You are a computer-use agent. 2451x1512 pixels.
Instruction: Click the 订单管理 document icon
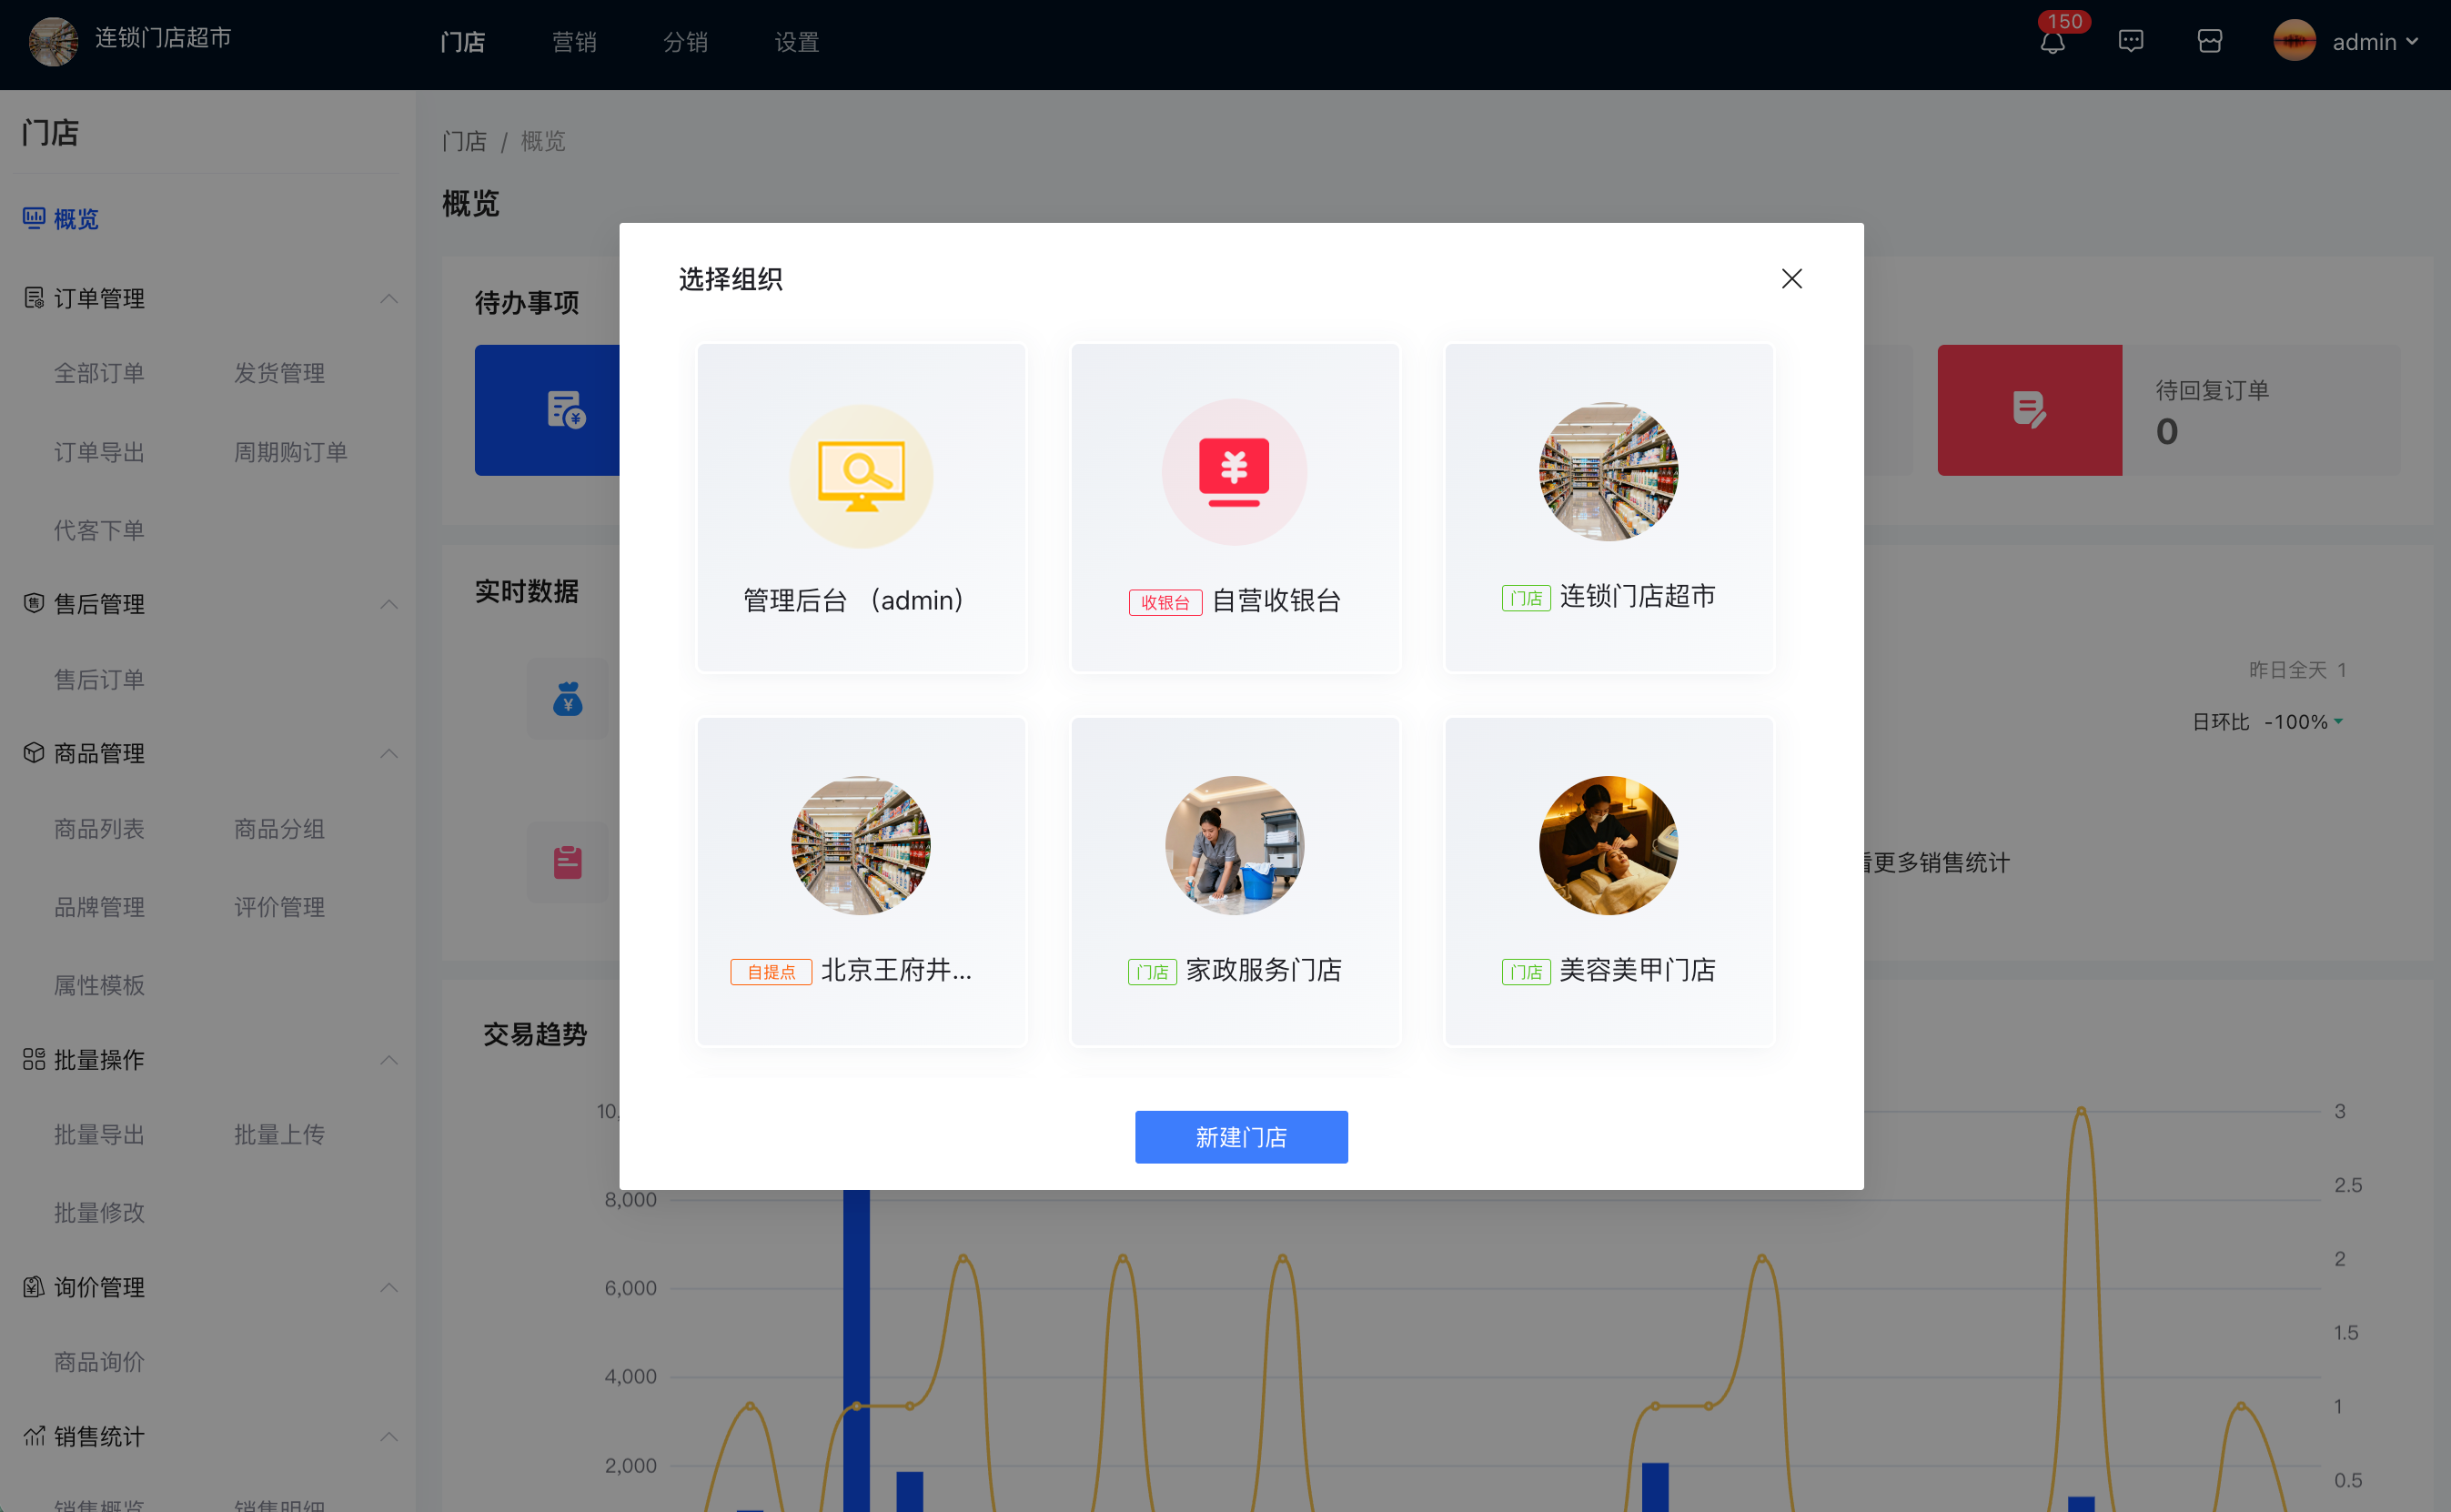pos(34,298)
